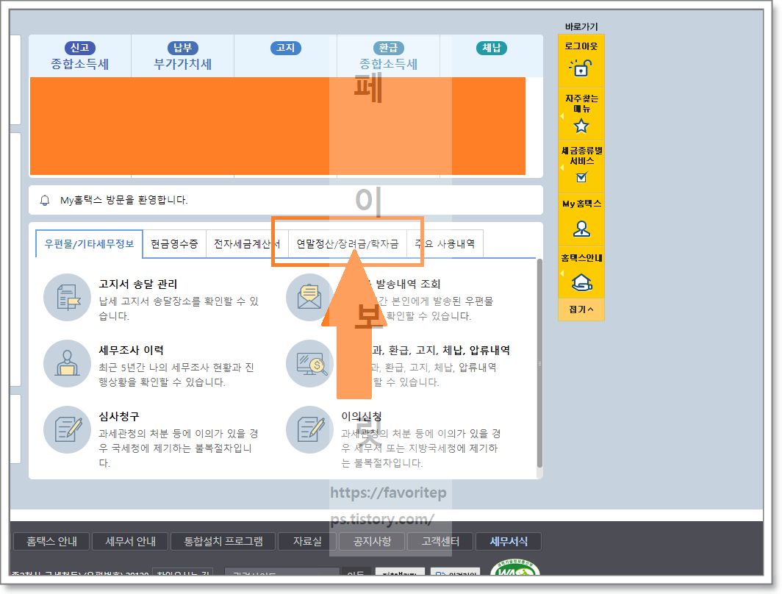Viewport: 782px width, 594px height.
Task: Open 세무서식 in the footer
Action: pyautogui.click(x=509, y=541)
